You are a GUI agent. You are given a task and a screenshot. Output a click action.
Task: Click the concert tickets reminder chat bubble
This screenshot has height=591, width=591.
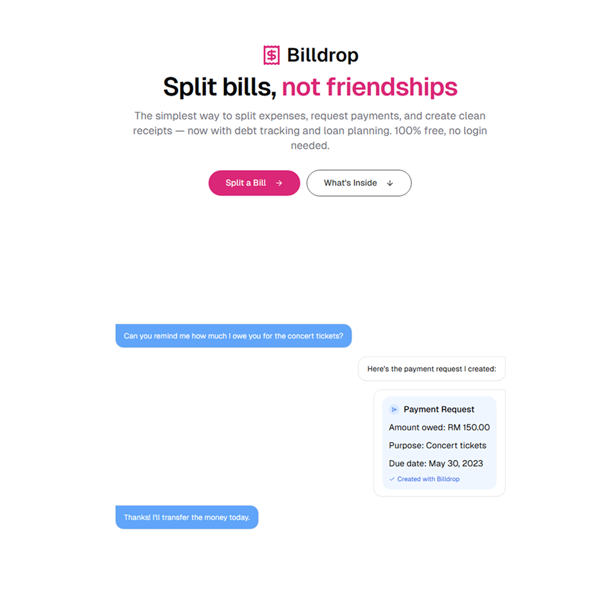point(233,336)
